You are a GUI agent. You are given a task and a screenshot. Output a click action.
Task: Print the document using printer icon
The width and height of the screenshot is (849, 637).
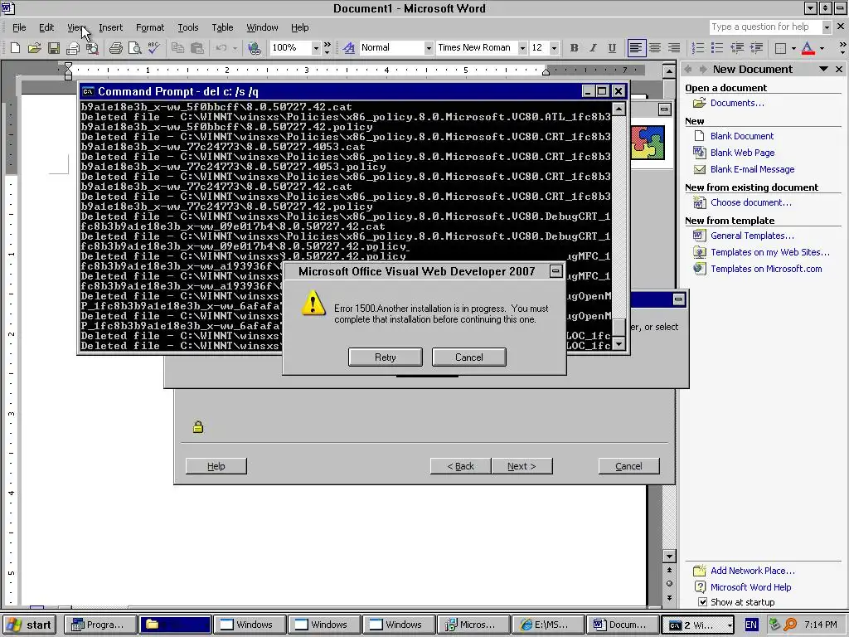115,48
